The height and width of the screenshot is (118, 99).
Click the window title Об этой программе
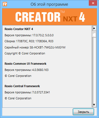tap(49, 4)
